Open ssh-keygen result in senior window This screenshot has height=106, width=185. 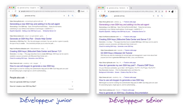coord(121,80)
